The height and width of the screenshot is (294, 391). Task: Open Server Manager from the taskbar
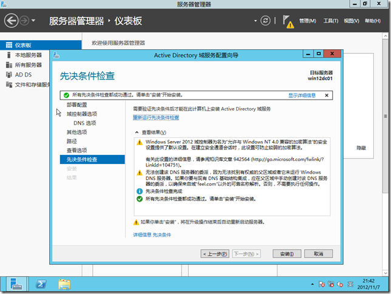[x=16, y=284]
